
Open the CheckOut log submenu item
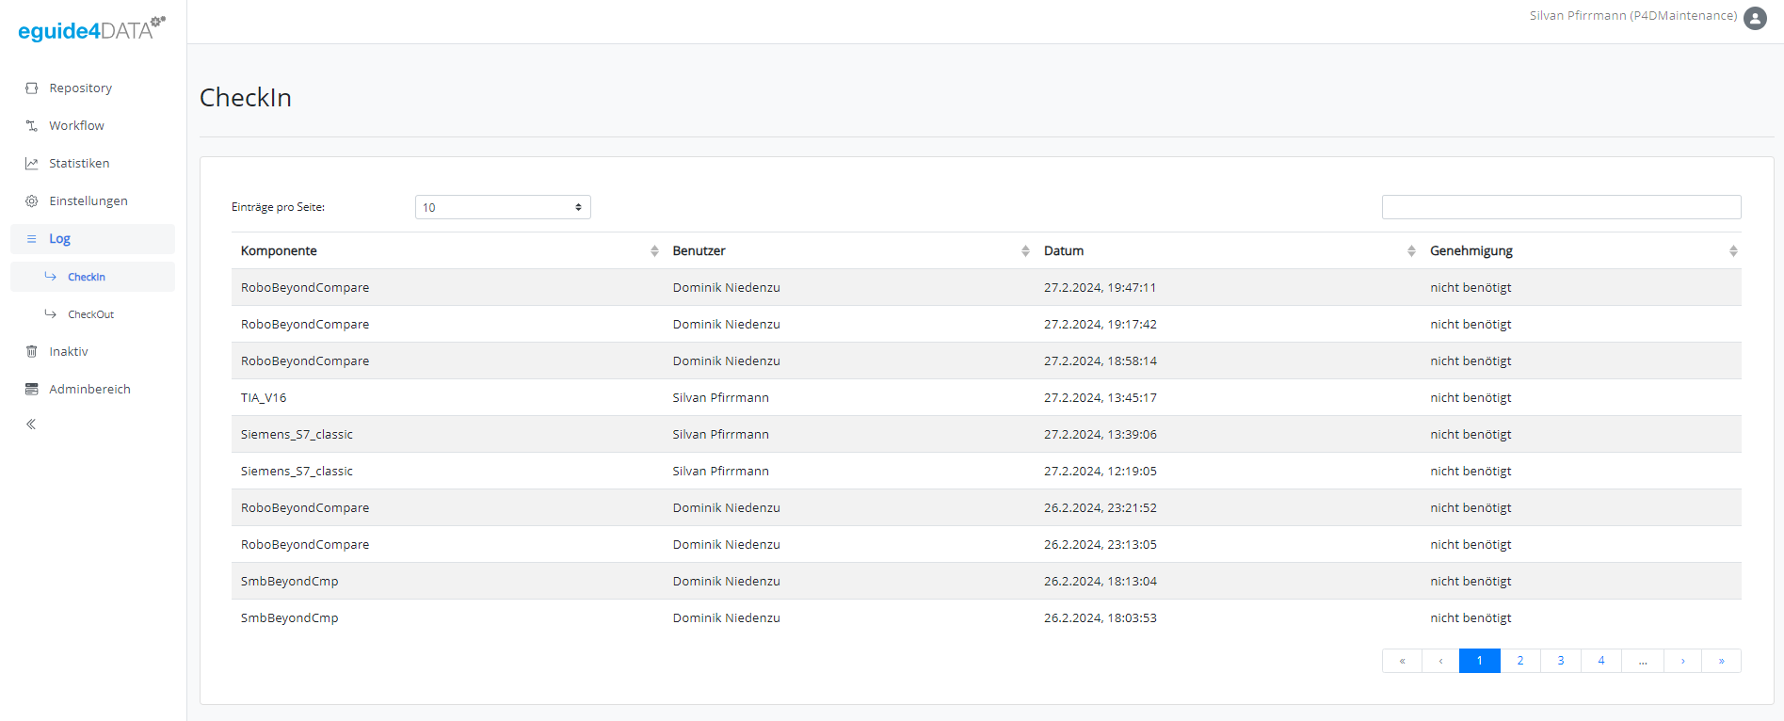coord(90,314)
